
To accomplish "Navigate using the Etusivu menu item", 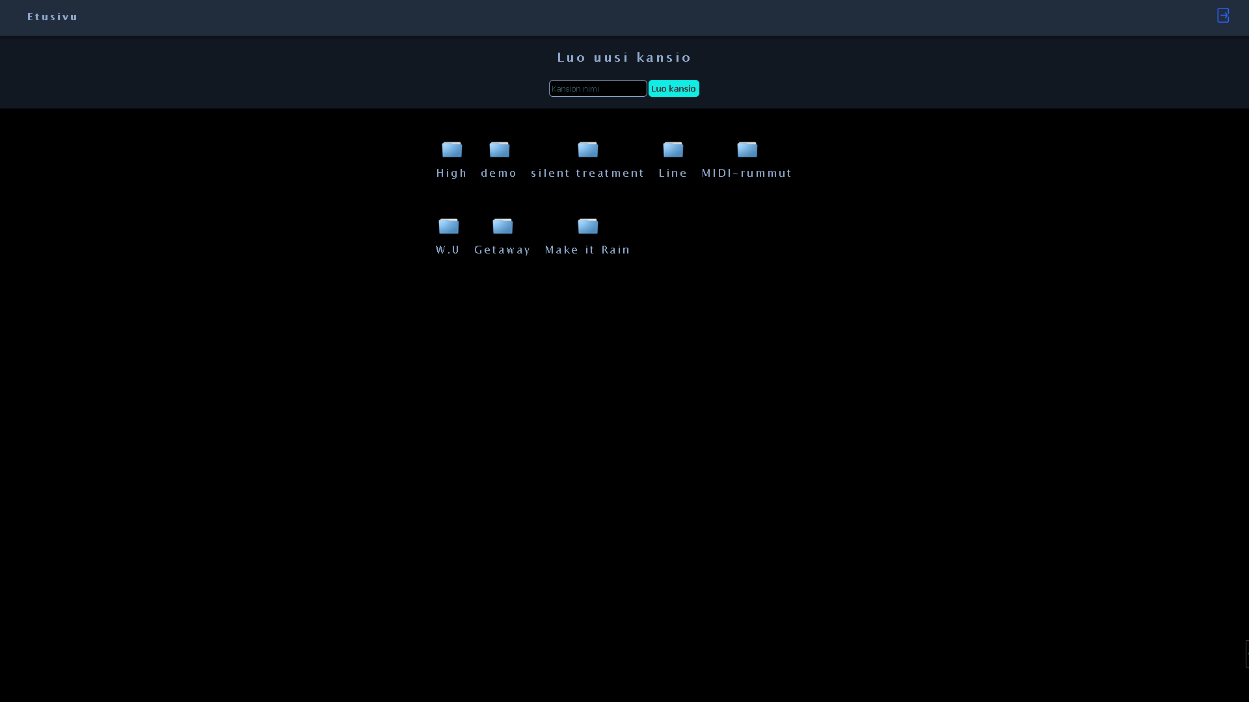I will tap(52, 17).
